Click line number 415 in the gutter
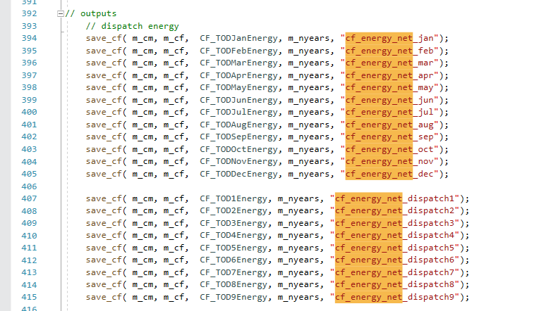Viewport: 539px width, 311px height. (x=29, y=297)
